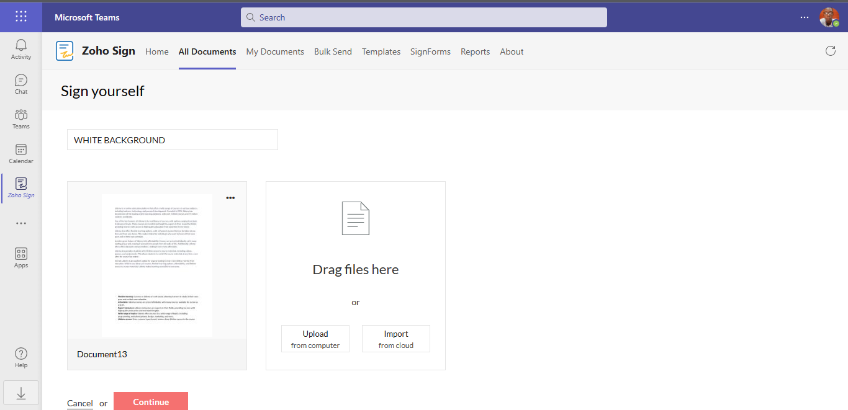Click the Zoho Sign logo

[x=65, y=51]
